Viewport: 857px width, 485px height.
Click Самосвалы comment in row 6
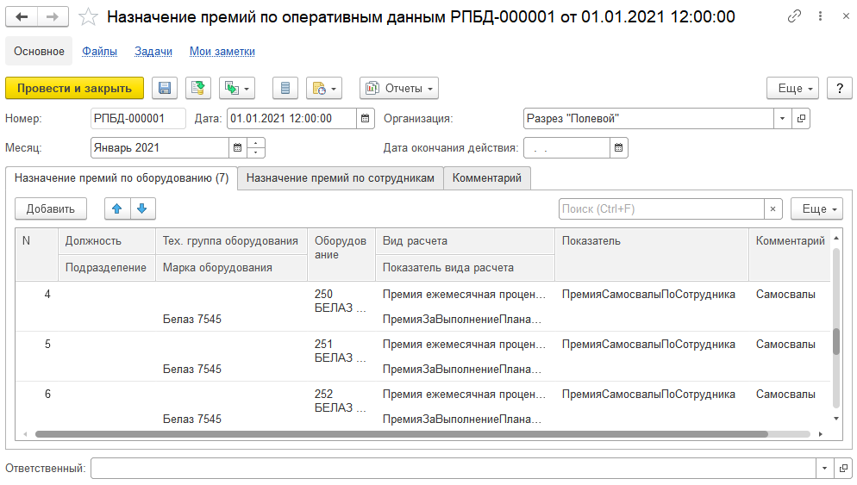pos(785,394)
